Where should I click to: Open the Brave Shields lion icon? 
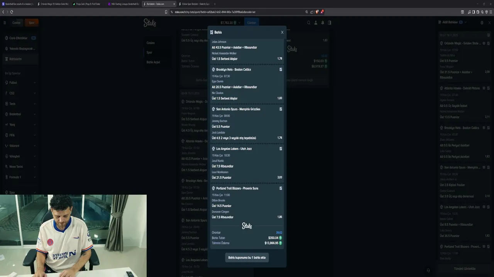coord(317,12)
